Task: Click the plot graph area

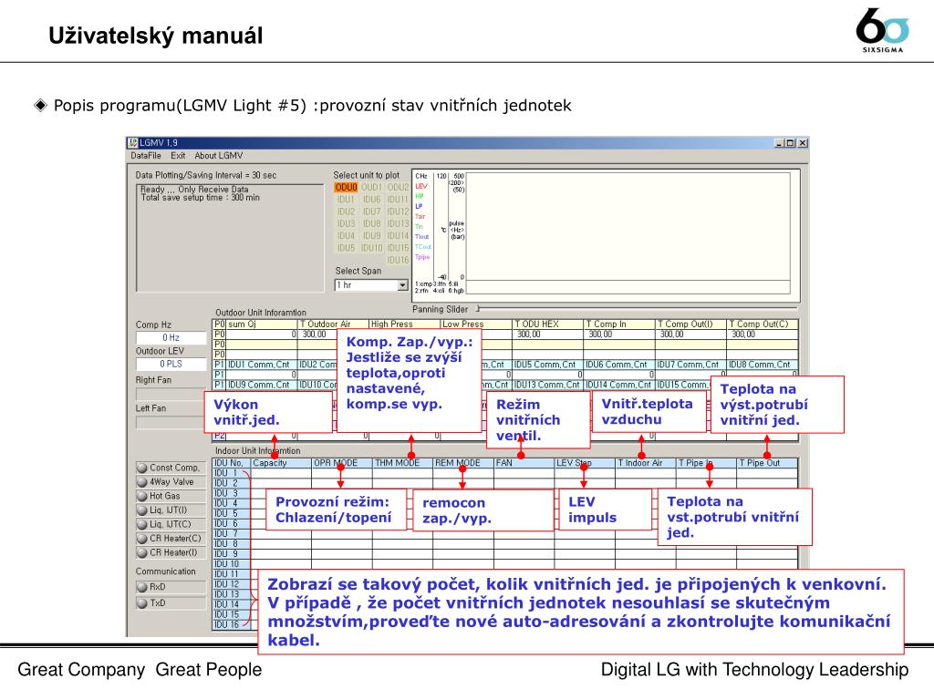Action: point(628,232)
